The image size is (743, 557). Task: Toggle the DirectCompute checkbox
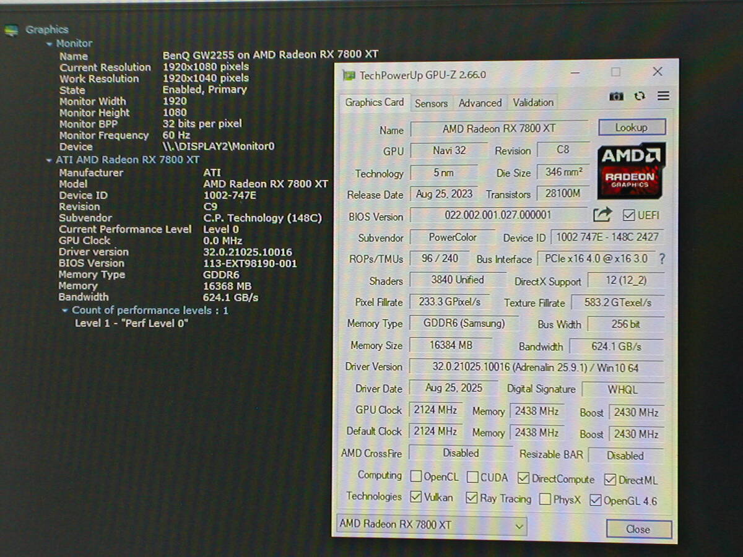point(523,478)
